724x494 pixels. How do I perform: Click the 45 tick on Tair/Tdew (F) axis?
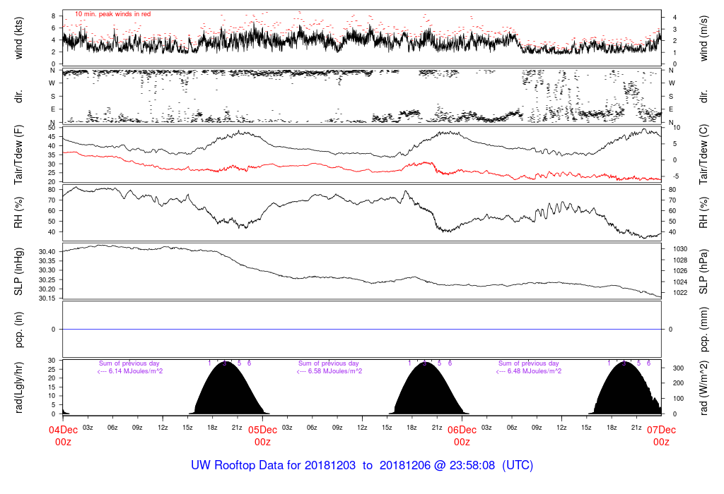52,137
